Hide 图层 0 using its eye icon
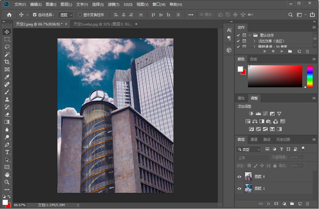Screen dimensions: 319x209 click(239, 177)
